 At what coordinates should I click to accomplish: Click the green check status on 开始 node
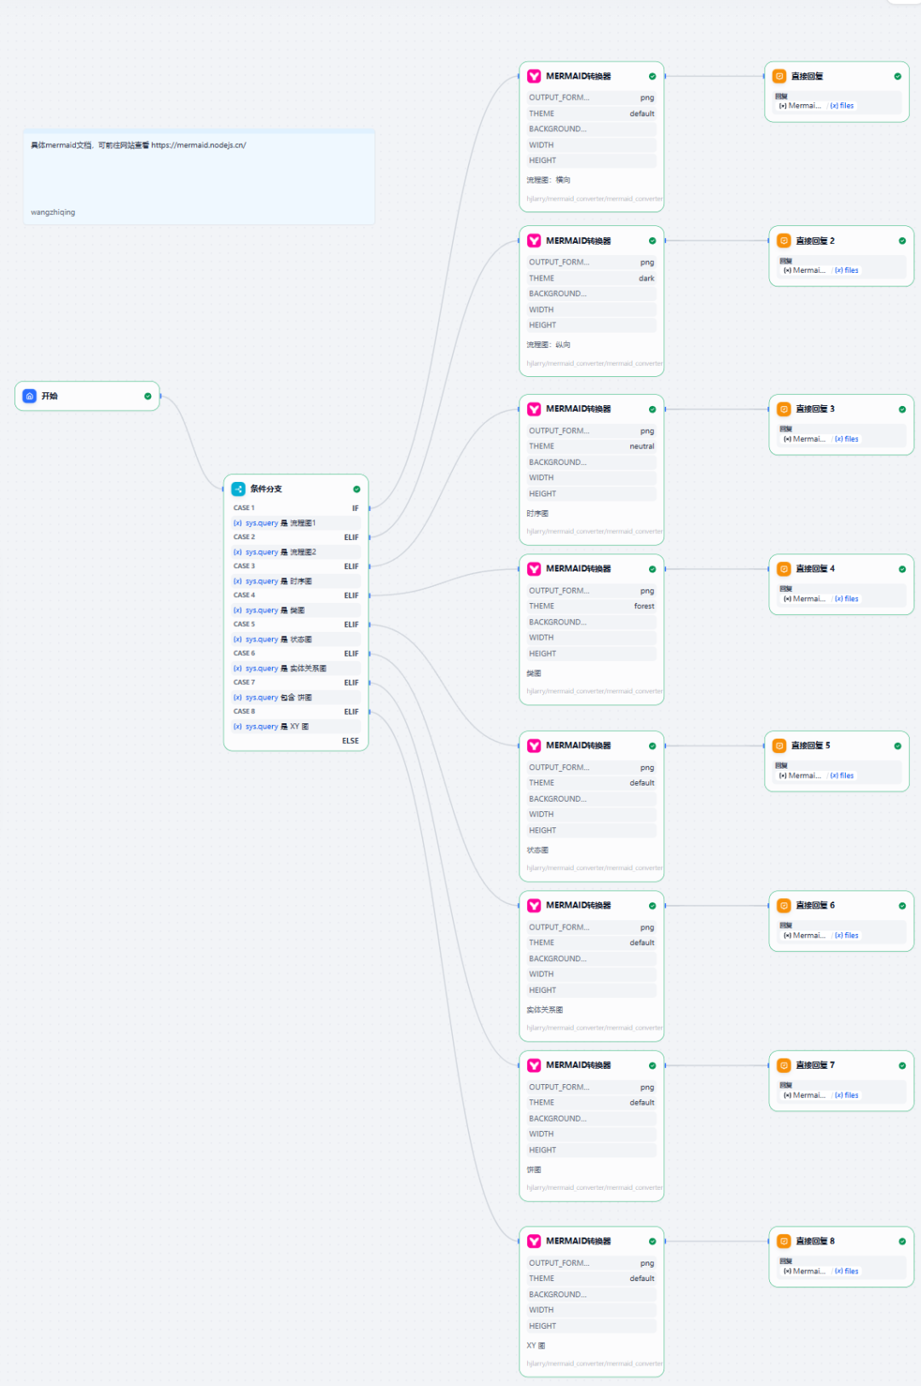point(148,396)
